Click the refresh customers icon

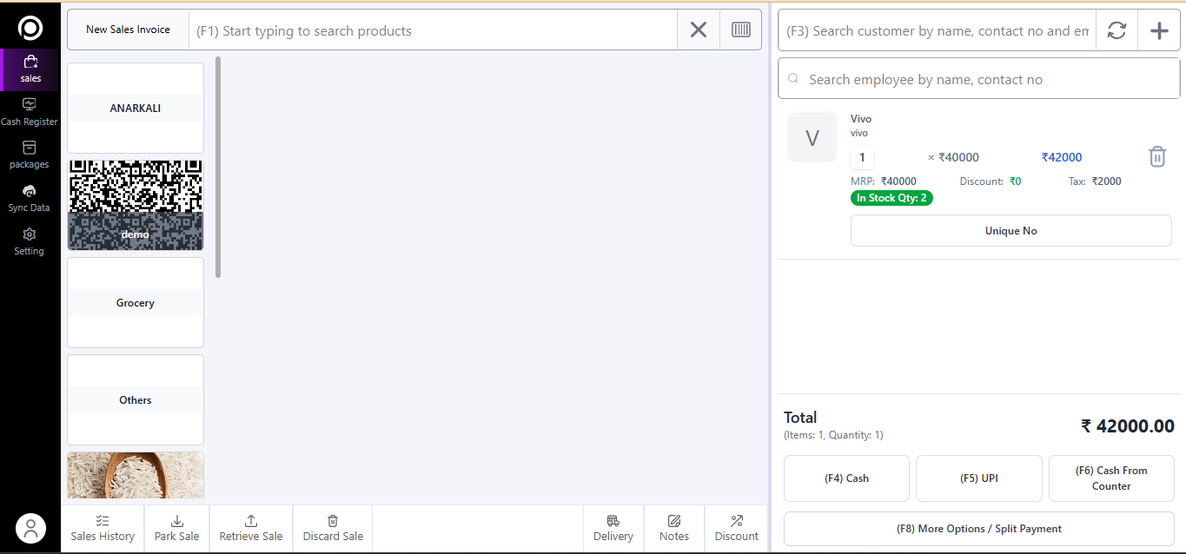click(1116, 30)
